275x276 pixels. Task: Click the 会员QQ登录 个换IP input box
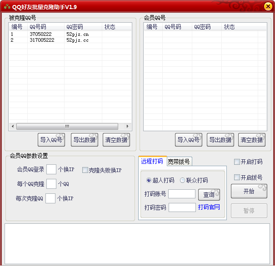coord(51,169)
